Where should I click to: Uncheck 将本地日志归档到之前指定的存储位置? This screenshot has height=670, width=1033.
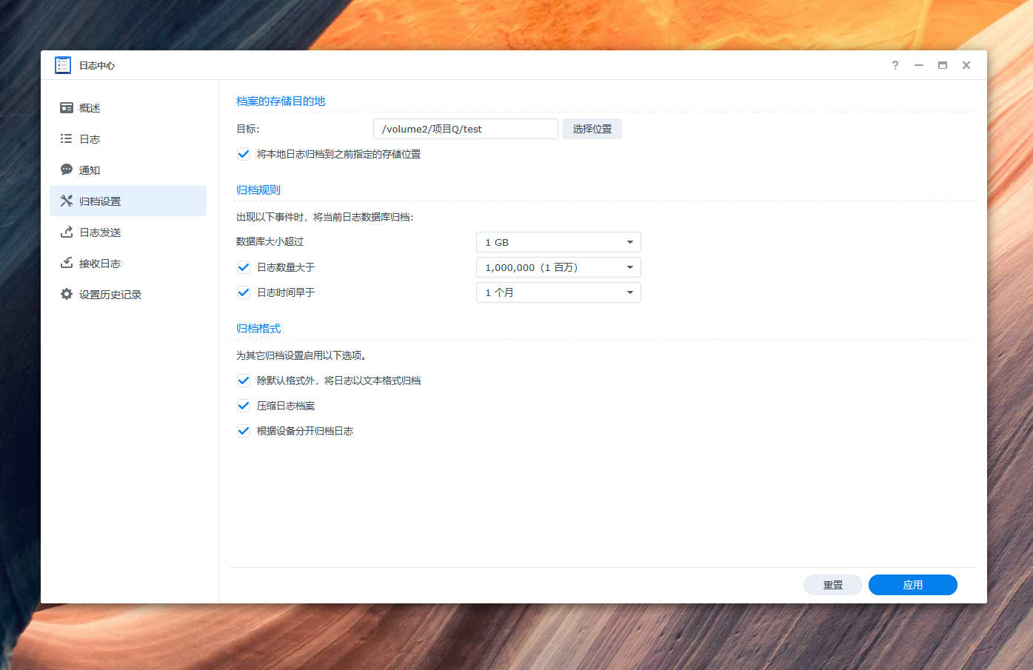[x=244, y=154]
